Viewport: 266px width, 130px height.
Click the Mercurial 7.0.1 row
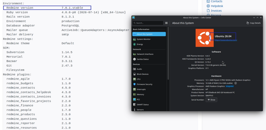coord(38,57)
